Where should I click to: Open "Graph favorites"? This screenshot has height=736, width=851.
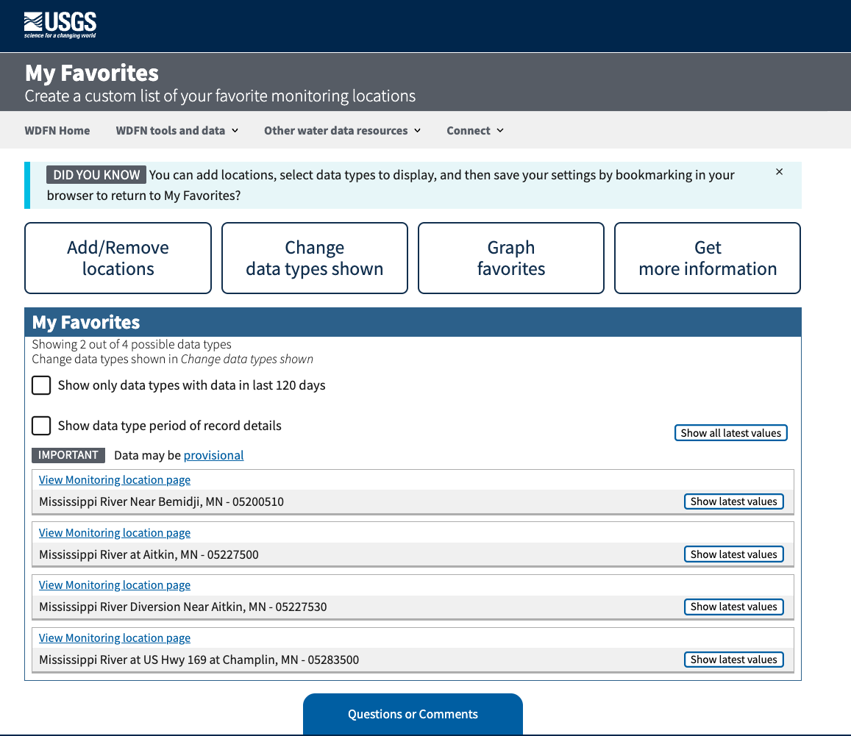tap(510, 257)
